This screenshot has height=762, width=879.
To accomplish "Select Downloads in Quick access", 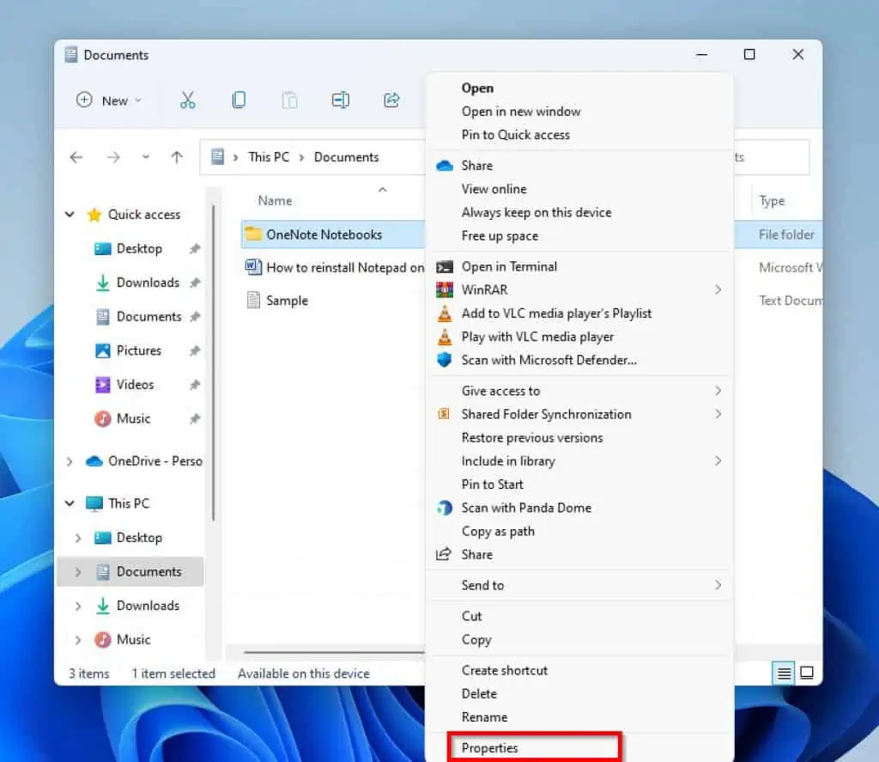I will tap(148, 283).
